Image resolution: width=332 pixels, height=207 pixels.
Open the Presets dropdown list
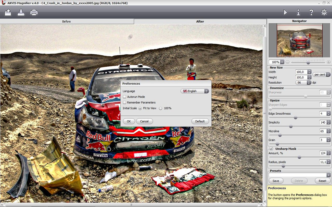[300, 175]
